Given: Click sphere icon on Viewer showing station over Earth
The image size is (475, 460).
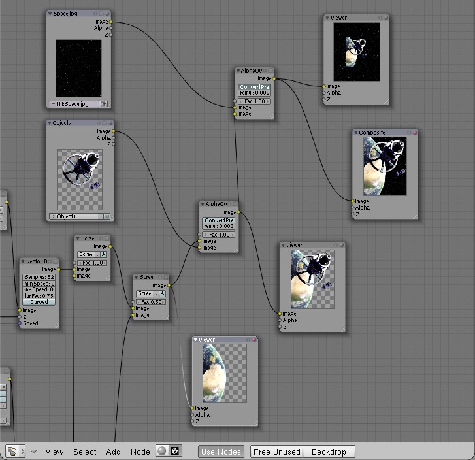Looking at the screenshot, I should (x=342, y=245).
